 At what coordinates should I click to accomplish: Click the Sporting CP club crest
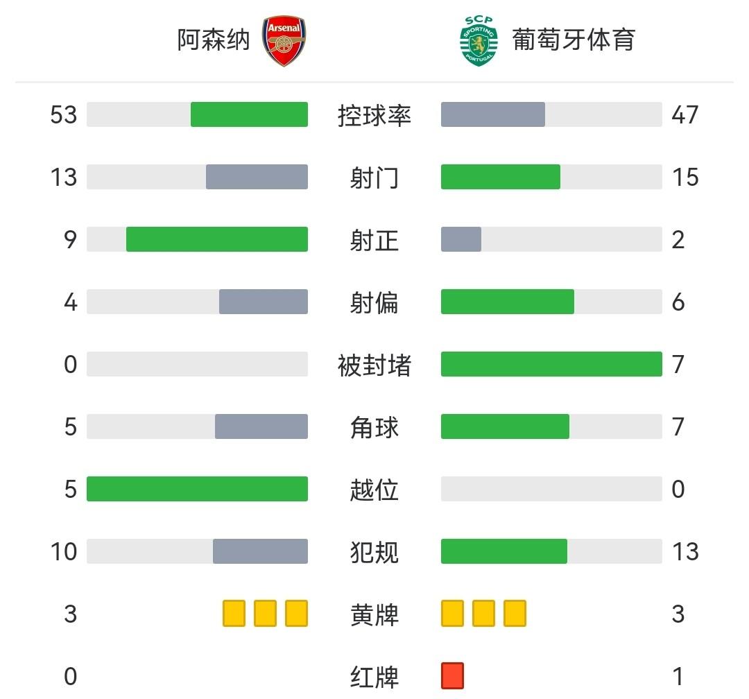(479, 41)
